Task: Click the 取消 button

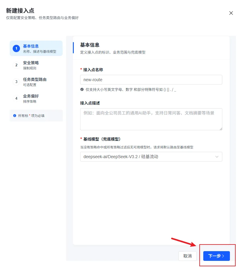Action: (x=187, y=256)
